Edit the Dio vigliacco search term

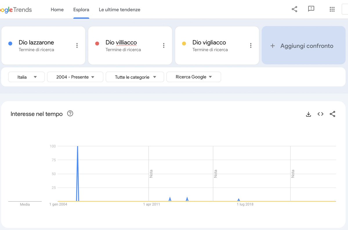click(x=209, y=42)
